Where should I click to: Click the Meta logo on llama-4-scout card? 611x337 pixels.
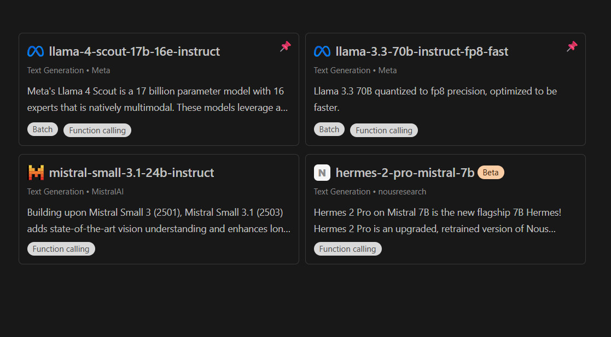tap(36, 51)
